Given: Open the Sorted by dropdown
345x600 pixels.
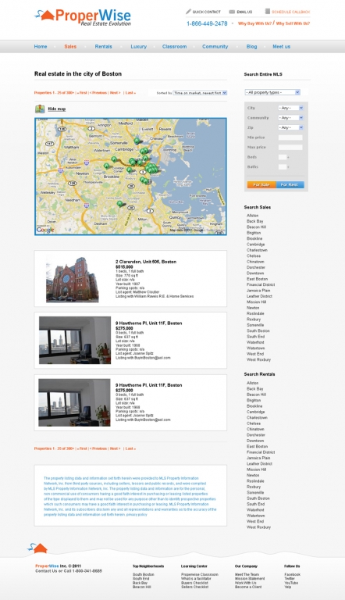Looking at the screenshot, I should tap(200, 93).
